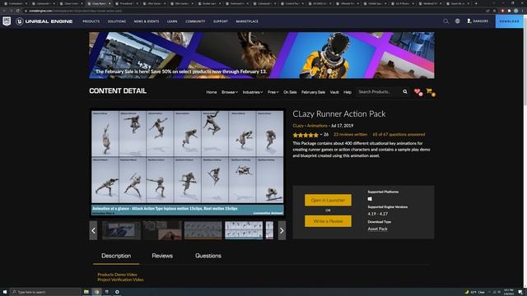
Task: Click previous arrow in thumbnail carousel
Action: 93,230
